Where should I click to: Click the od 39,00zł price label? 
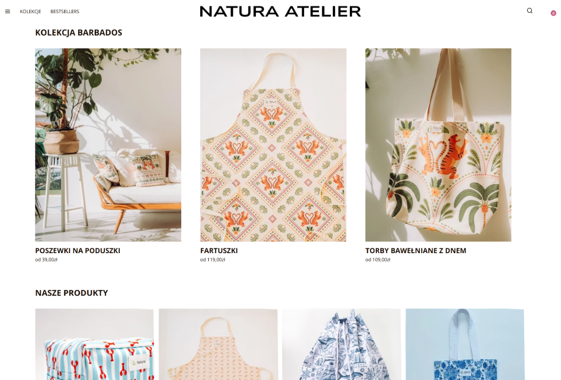pyautogui.click(x=46, y=259)
